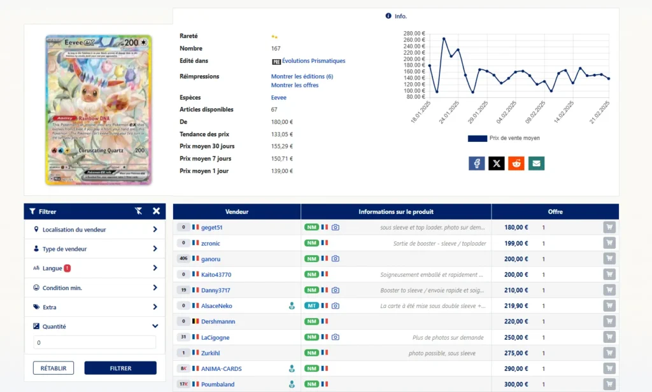The width and height of the screenshot is (652, 392).
Task: Add zcronic's 199,00 € offer to cart
Action: tap(609, 243)
